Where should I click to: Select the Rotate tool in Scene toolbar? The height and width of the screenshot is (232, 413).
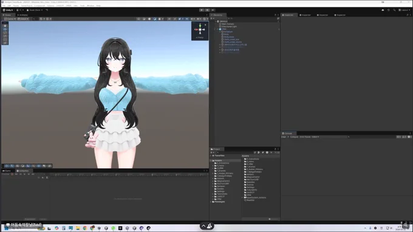tap(5, 33)
